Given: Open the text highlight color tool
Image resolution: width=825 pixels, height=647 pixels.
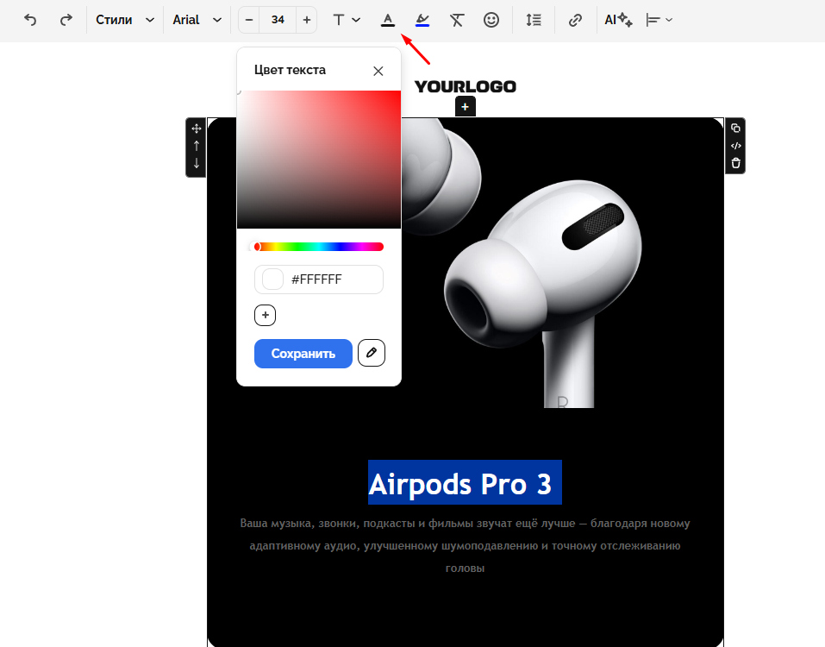Looking at the screenshot, I should 422,20.
